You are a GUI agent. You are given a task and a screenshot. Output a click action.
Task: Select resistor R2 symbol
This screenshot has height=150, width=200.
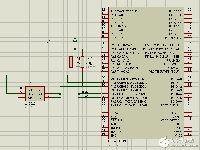tap(82, 62)
